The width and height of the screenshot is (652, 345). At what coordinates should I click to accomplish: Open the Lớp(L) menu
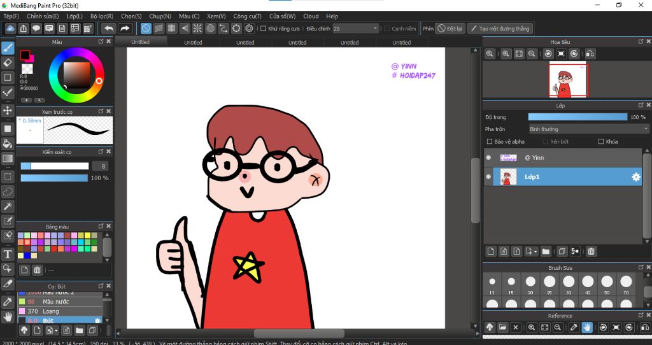point(74,16)
